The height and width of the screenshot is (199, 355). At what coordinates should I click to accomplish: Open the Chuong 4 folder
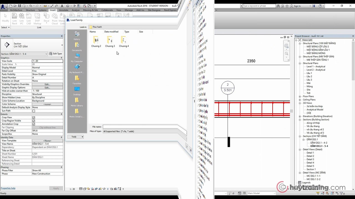[124, 42]
